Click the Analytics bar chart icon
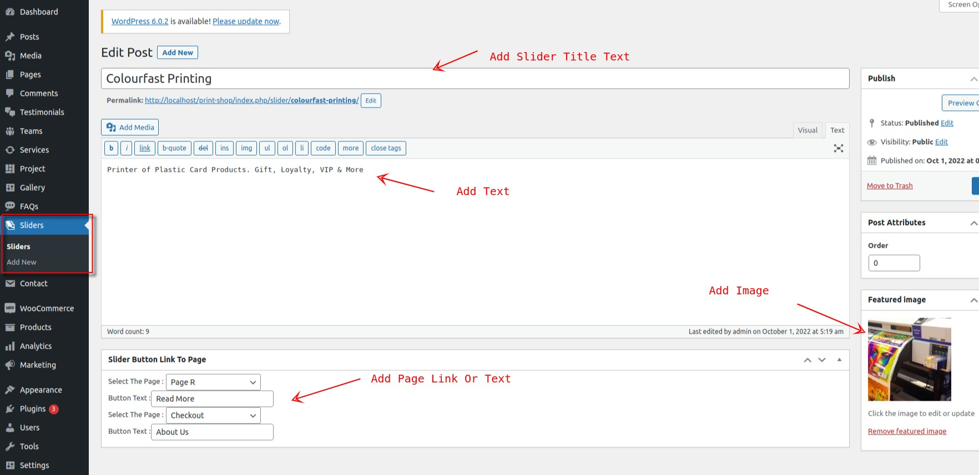This screenshot has height=475, width=979. [x=10, y=346]
